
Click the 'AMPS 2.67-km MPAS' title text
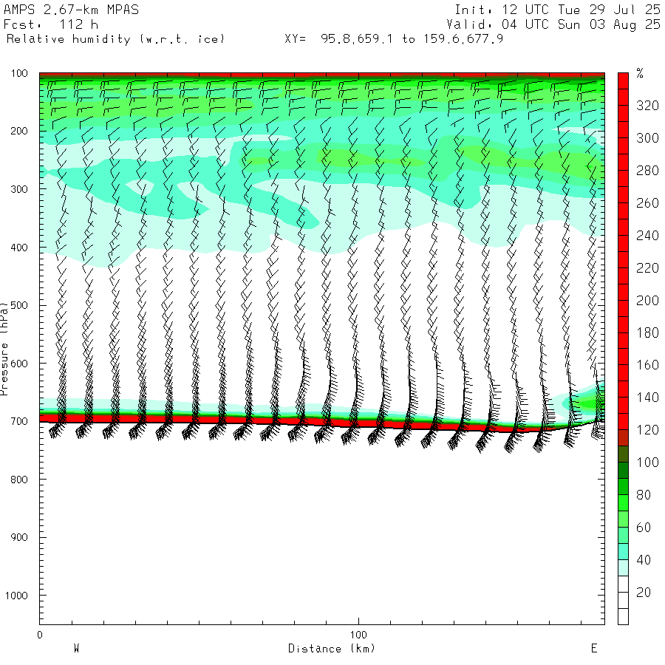[71, 10]
